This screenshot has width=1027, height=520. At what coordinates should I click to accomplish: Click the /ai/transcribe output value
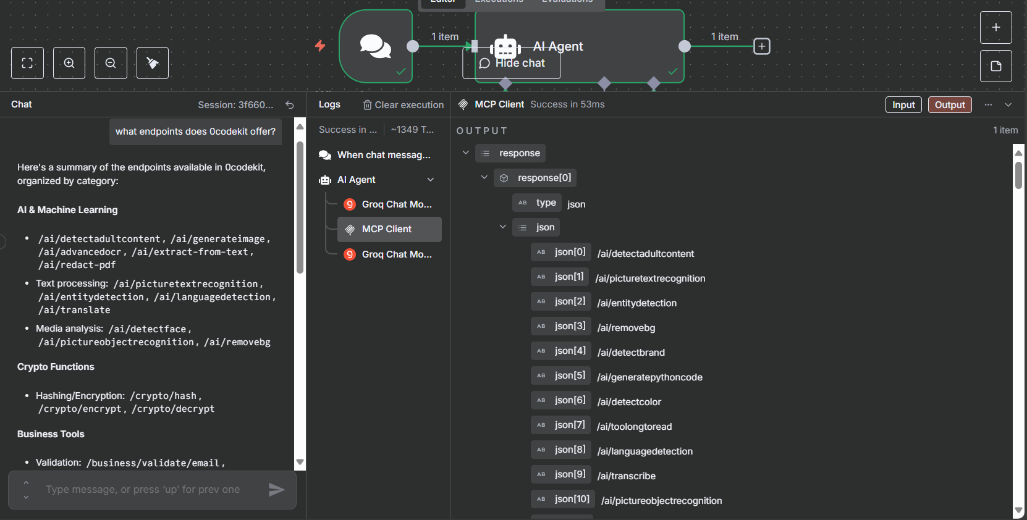point(627,476)
